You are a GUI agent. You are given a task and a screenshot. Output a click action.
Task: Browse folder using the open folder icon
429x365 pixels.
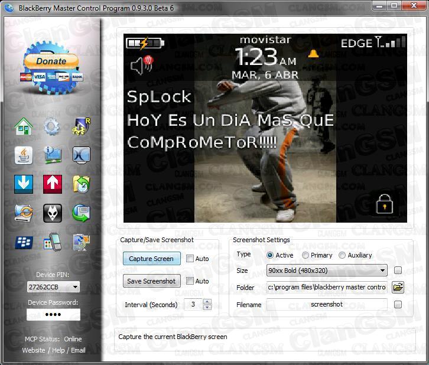click(398, 288)
